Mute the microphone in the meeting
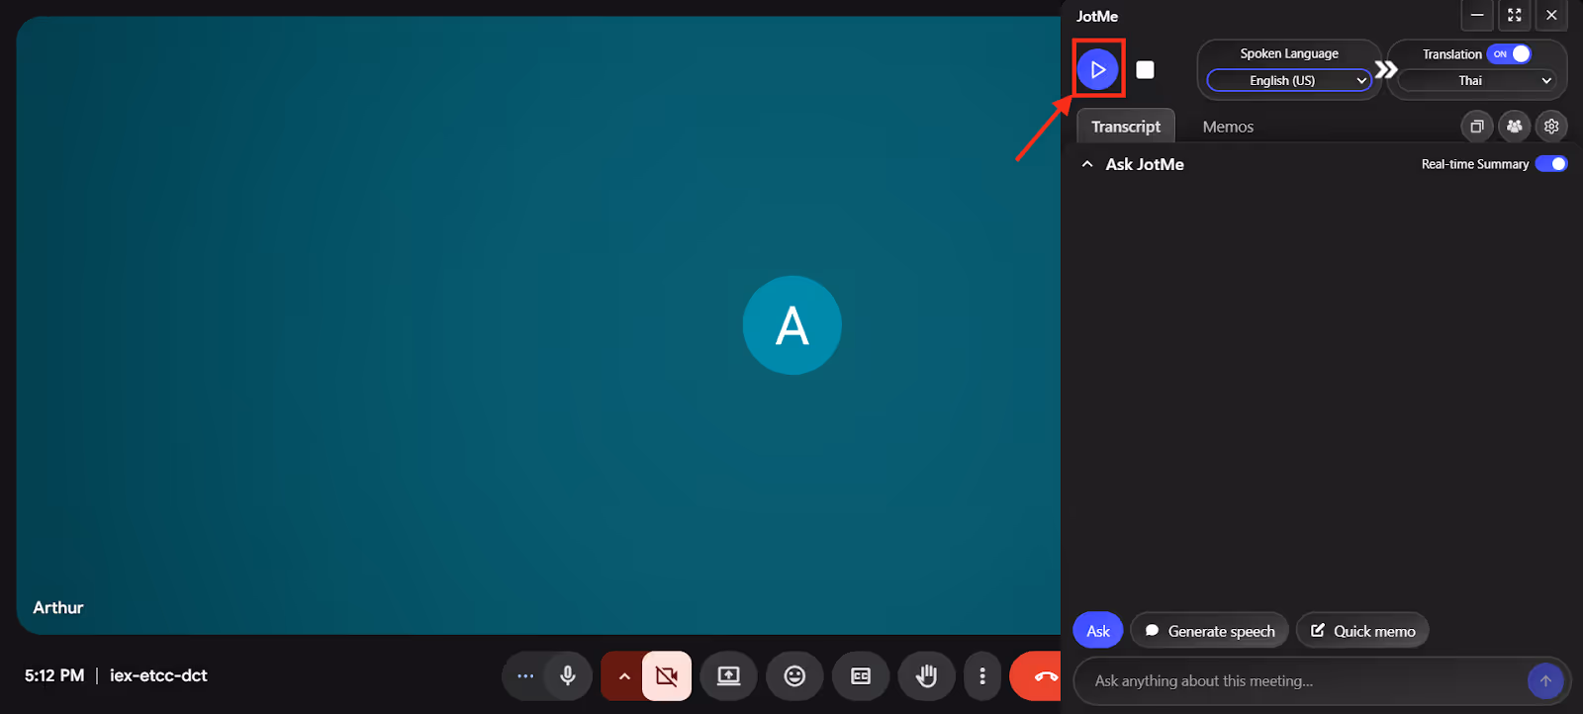The width and height of the screenshot is (1583, 714). (568, 675)
